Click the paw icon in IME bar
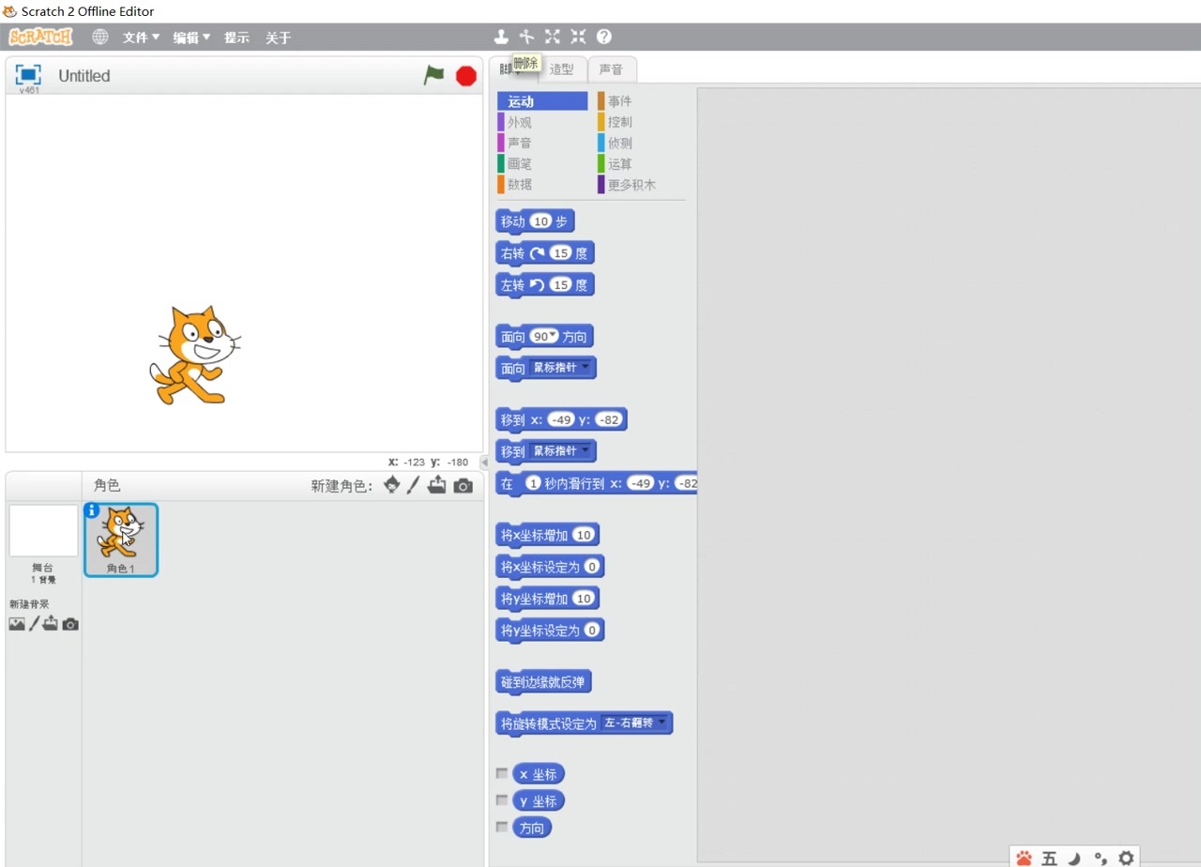Image resolution: width=1201 pixels, height=867 pixels. click(1024, 858)
